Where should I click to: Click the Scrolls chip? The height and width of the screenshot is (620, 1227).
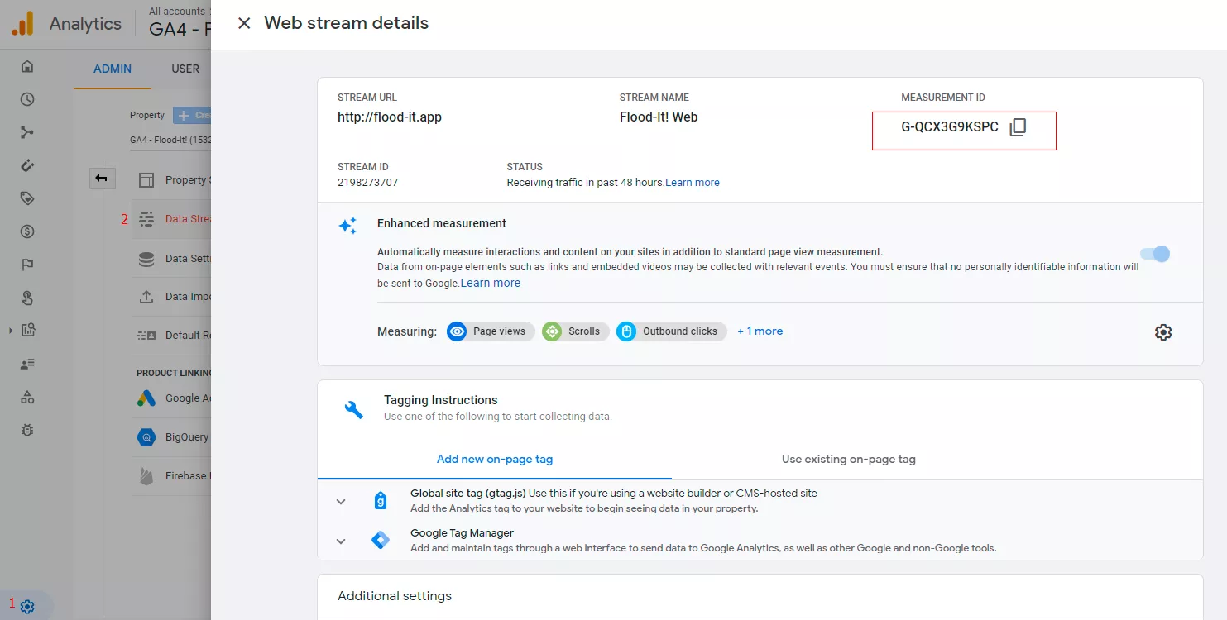click(x=575, y=331)
